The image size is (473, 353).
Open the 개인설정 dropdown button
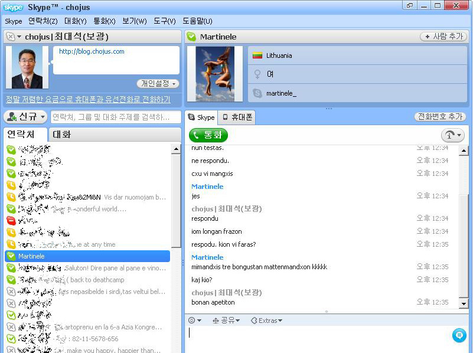(x=158, y=83)
